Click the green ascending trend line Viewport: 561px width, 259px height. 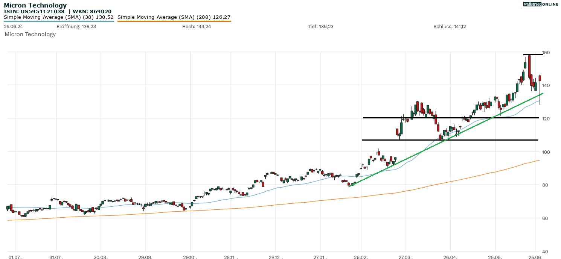click(446, 140)
